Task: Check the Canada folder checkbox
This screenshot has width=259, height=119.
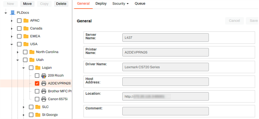Action: click(x=19, y=29)
